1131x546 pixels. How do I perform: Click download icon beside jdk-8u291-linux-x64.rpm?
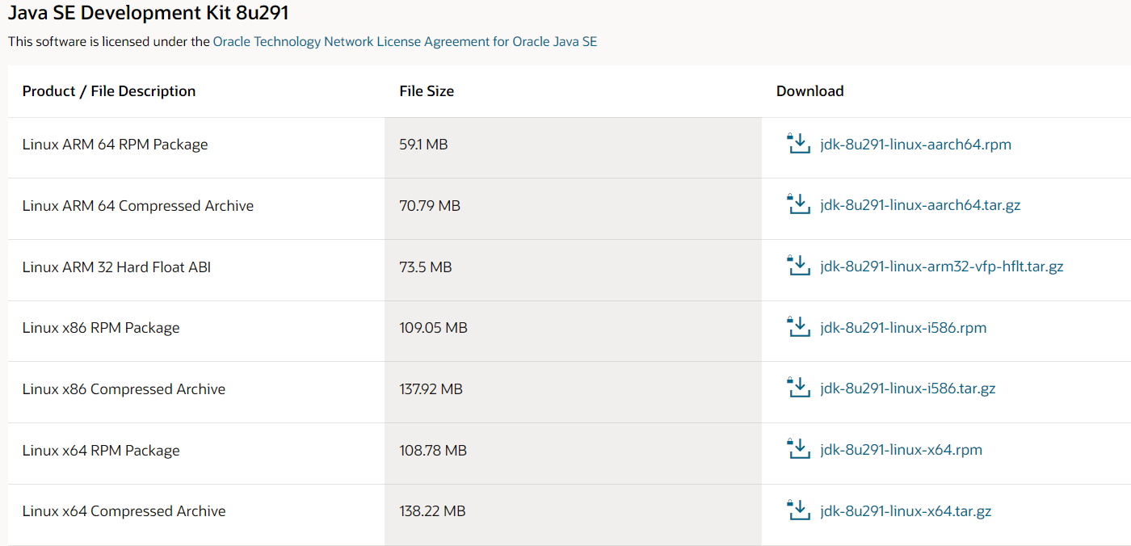click(798, 449)
